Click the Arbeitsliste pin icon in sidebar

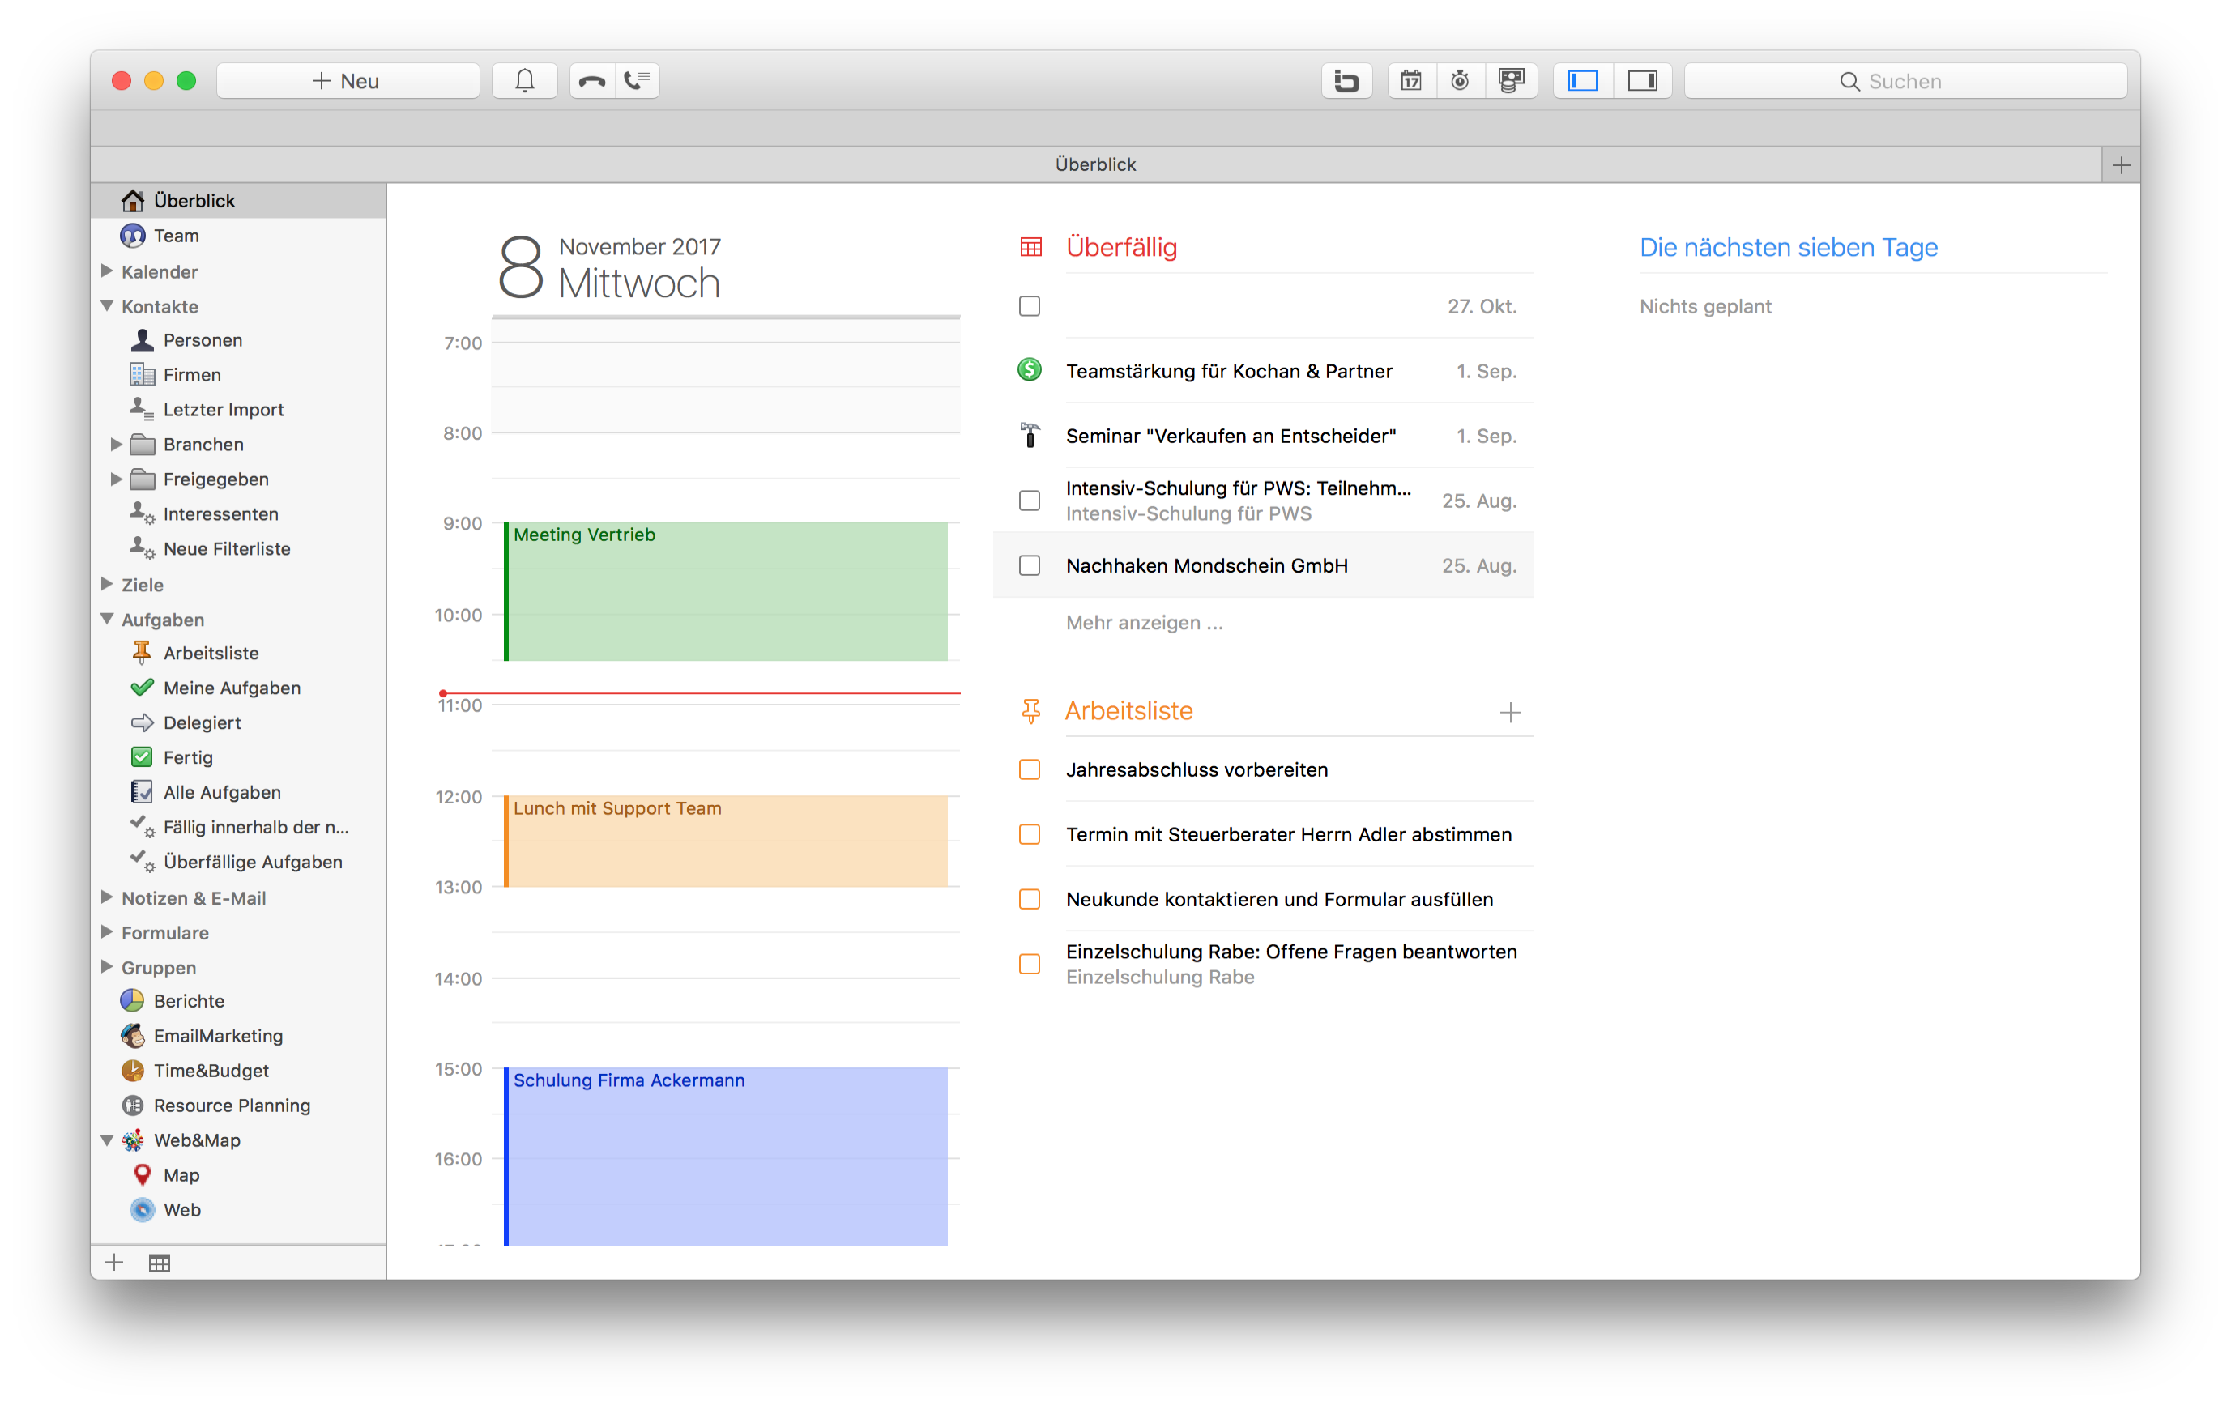point(142,653)
